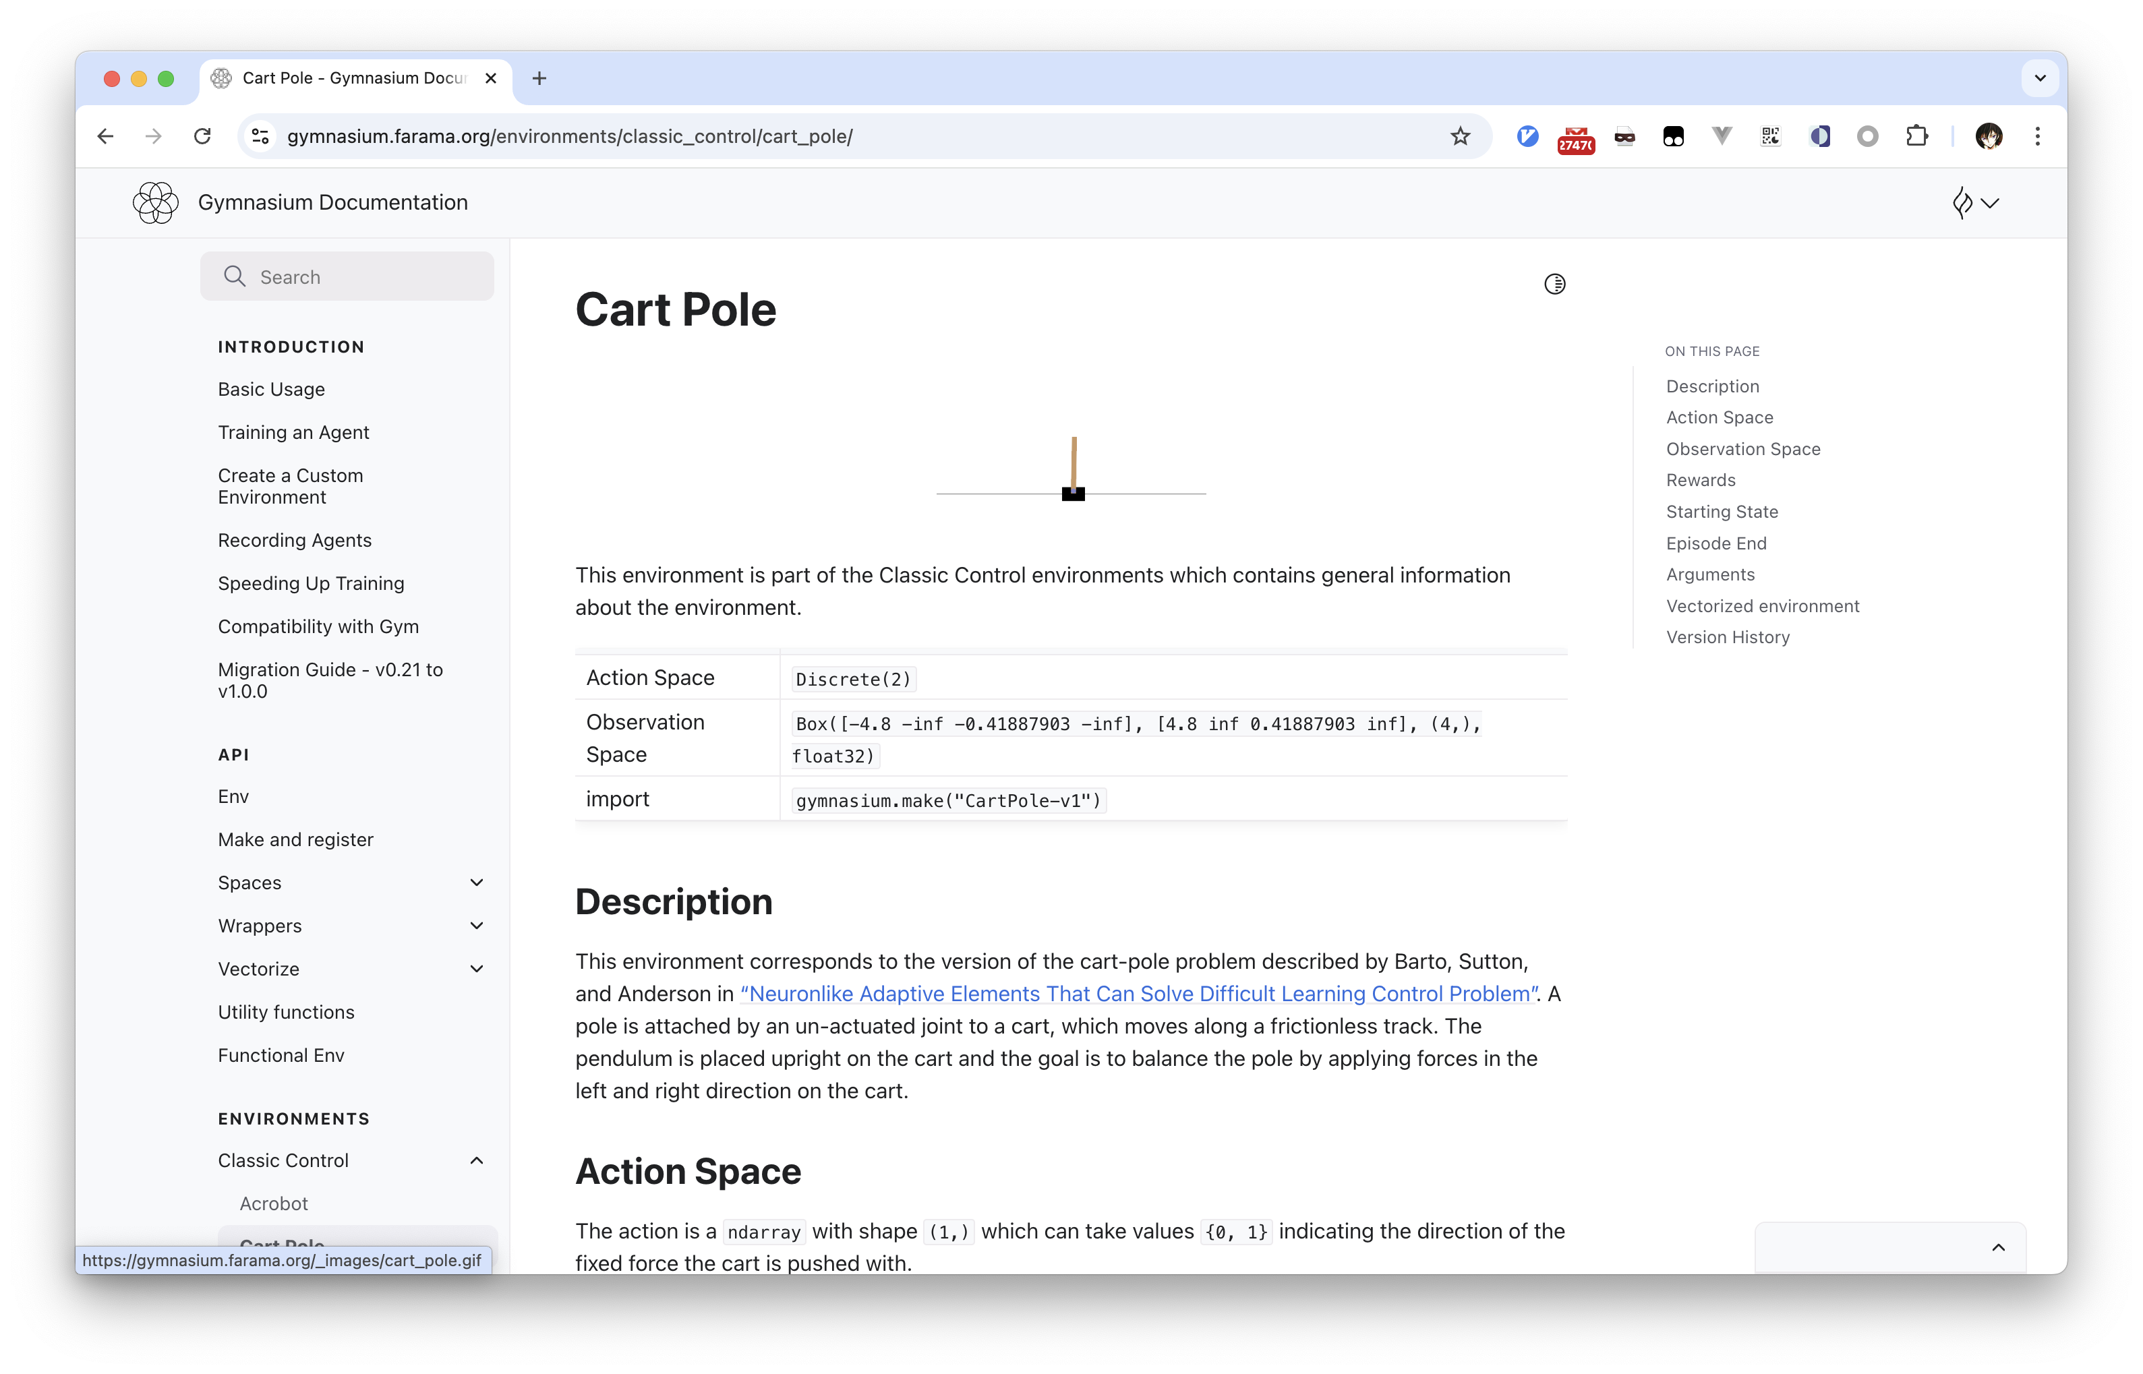
Task: Bookmark this page with the star icon
Action: 1460,136
